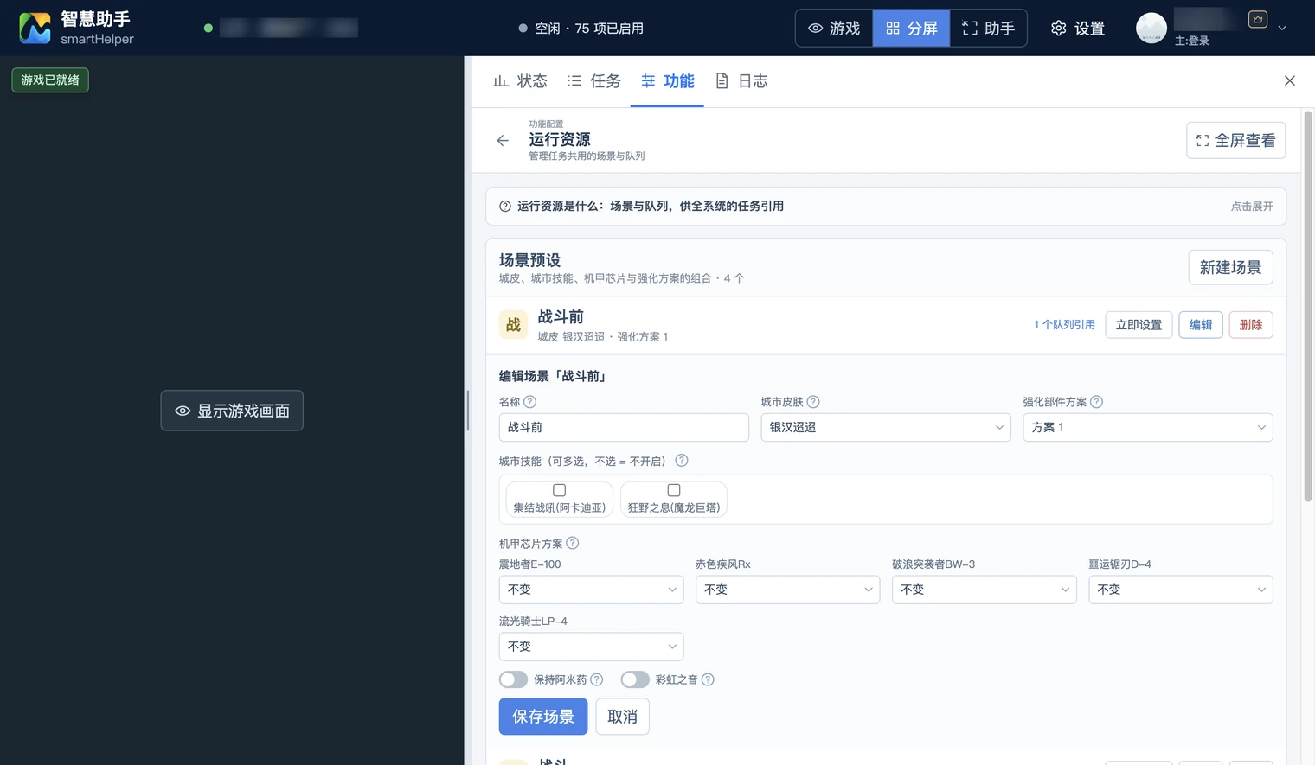Click 删除 for scene 战斗前
1315x765 pixels.
coord(1251,325)
